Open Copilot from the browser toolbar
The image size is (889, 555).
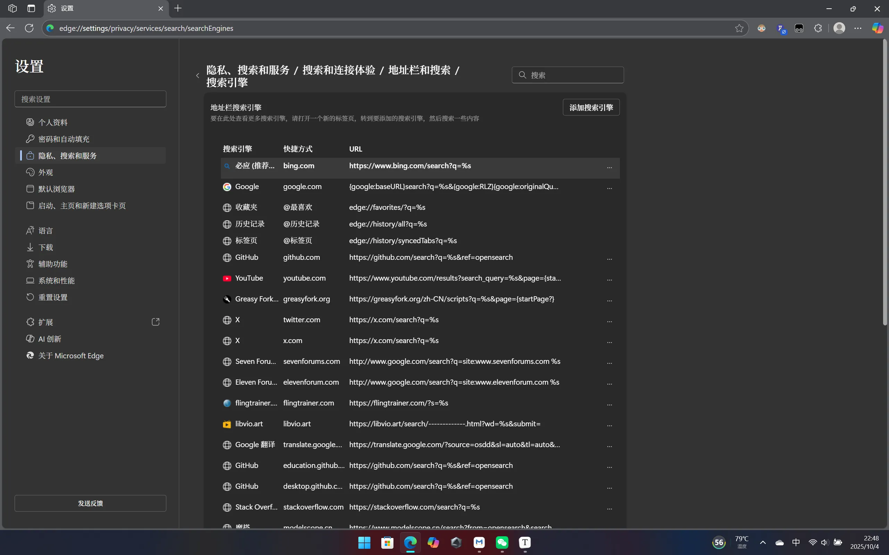coord(877,28)
